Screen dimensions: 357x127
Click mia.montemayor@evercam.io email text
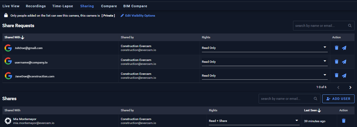point(34,123)
